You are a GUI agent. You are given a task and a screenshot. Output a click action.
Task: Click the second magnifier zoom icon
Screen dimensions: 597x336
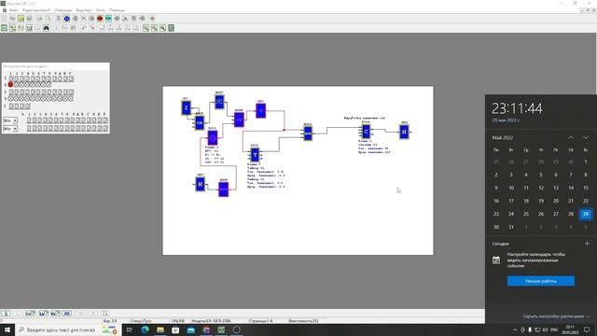(154, 28)
